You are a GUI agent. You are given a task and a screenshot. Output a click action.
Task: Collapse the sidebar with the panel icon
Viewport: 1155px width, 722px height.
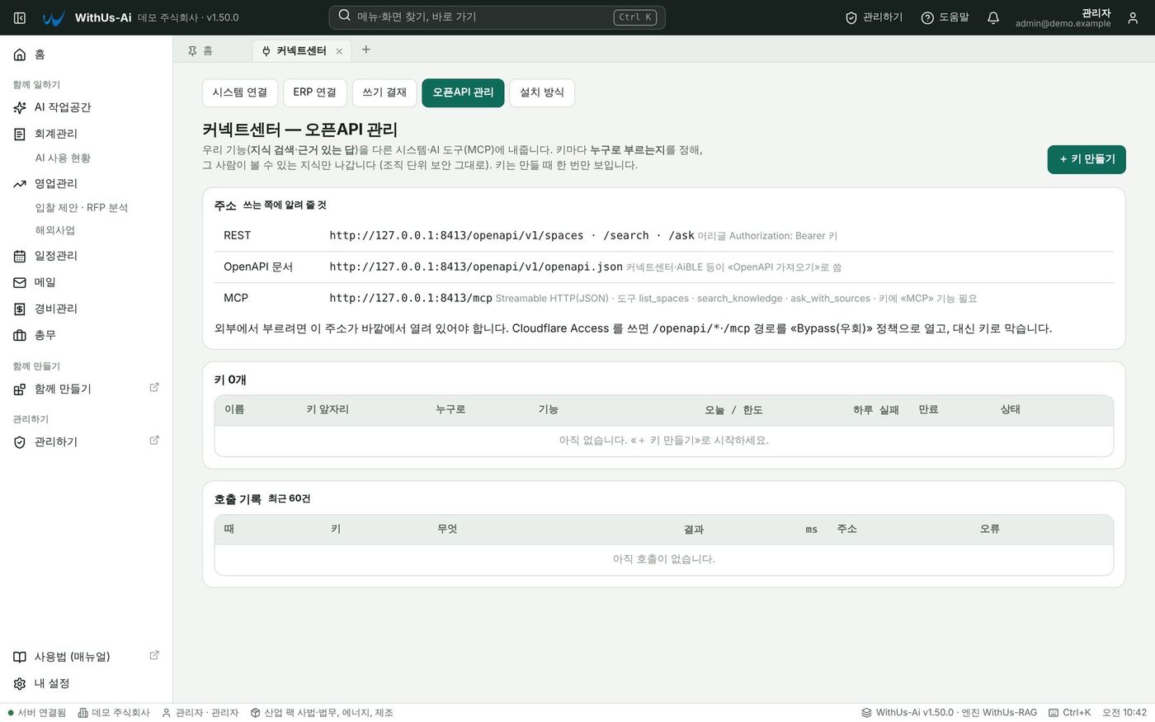point(20,17)
